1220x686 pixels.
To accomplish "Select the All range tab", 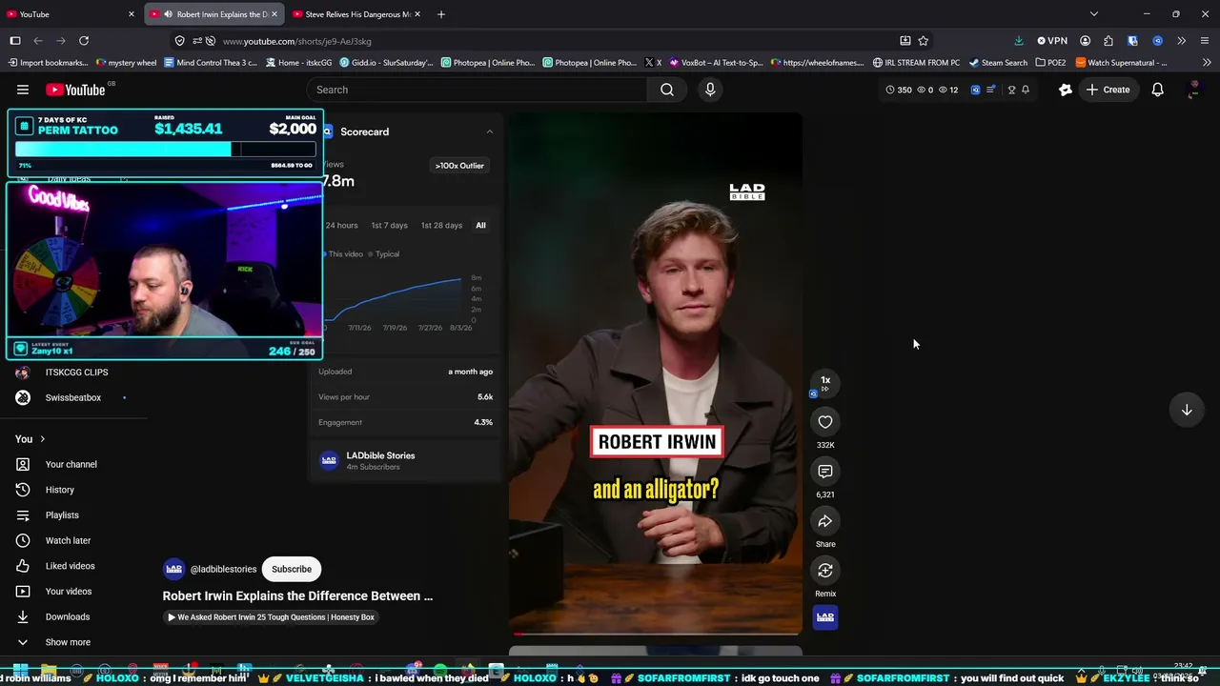I will pos(480,226).
